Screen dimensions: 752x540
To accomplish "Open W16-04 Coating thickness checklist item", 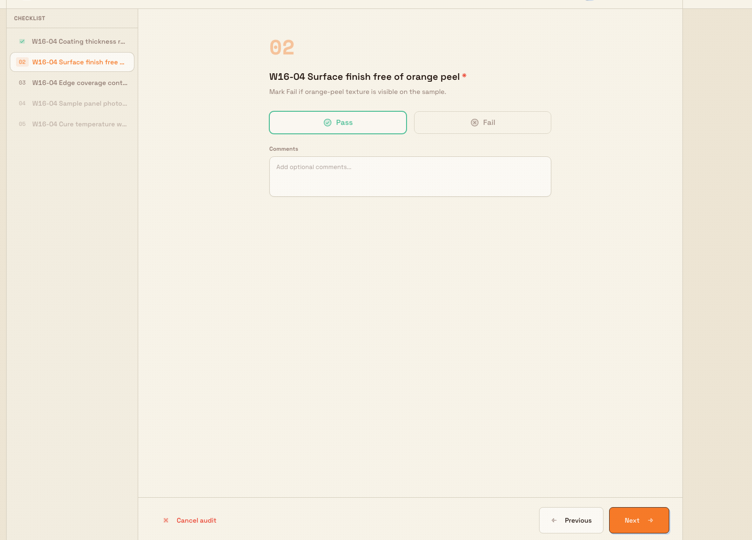I will click(72, 41).
